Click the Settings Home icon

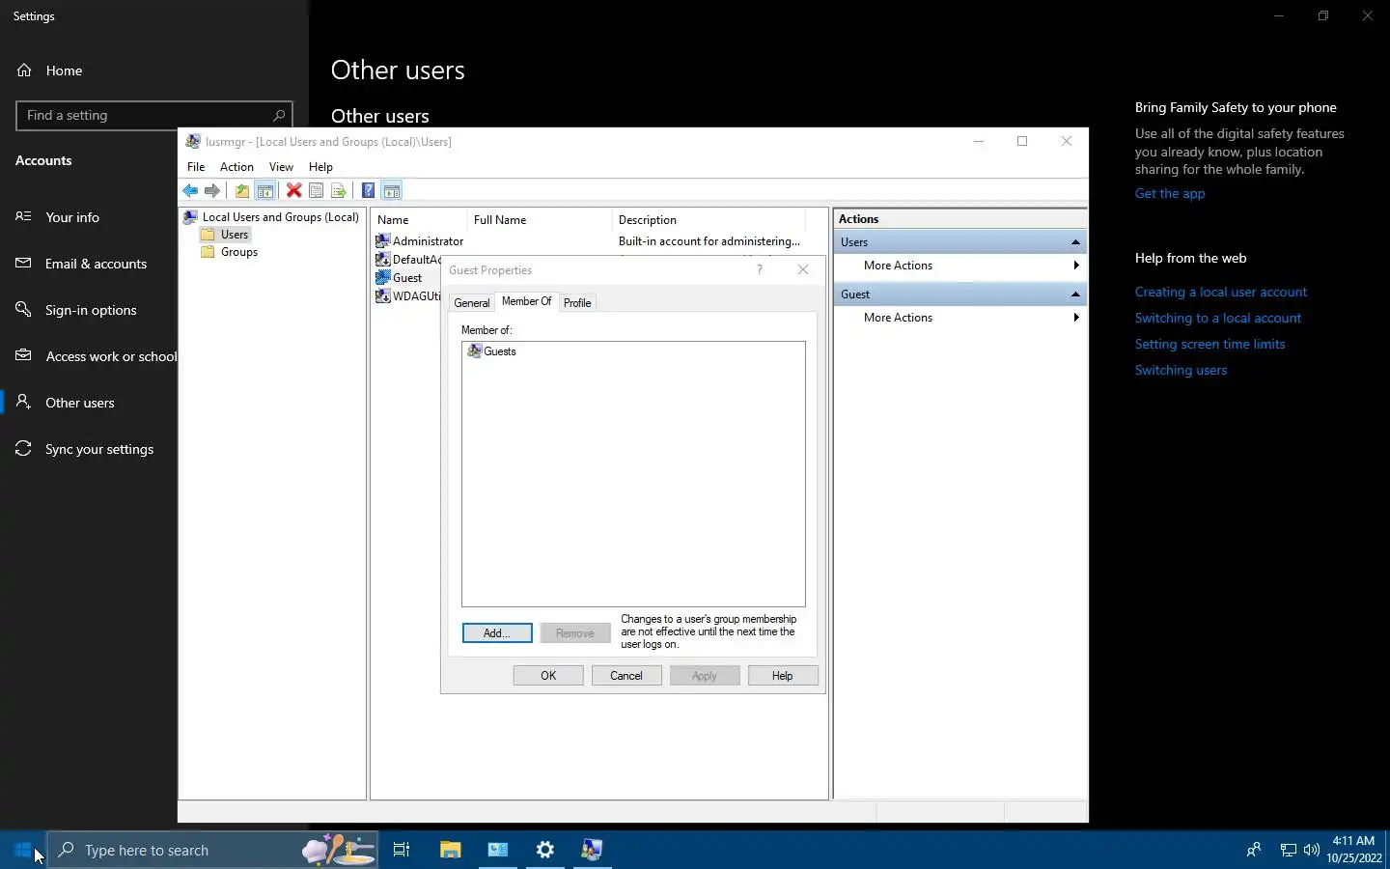click(x=24, y=70)
